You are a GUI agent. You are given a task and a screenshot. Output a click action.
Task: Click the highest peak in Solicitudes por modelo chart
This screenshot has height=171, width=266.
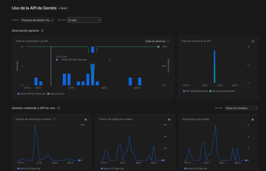tap(215, 125)
